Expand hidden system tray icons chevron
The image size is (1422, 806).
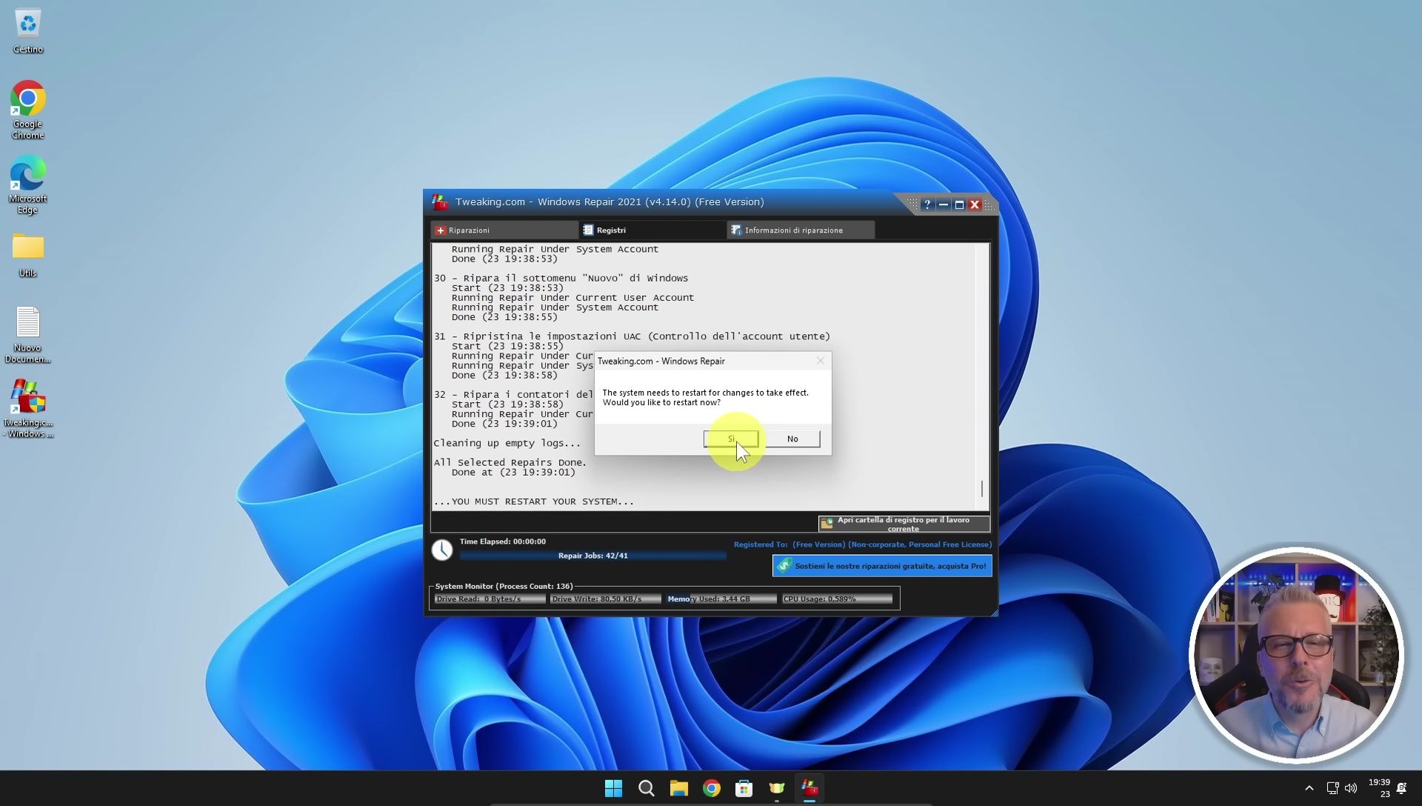pyautogui.click(x=1309, y=788)
